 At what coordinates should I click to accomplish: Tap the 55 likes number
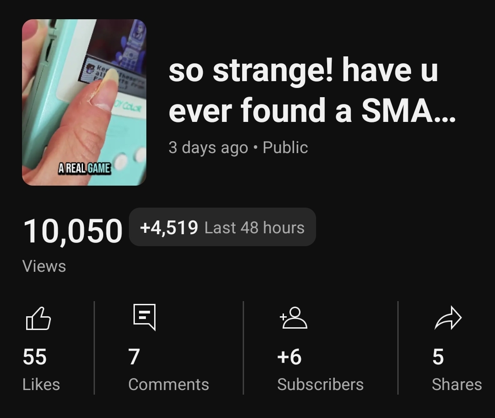[x=35, y=357]
